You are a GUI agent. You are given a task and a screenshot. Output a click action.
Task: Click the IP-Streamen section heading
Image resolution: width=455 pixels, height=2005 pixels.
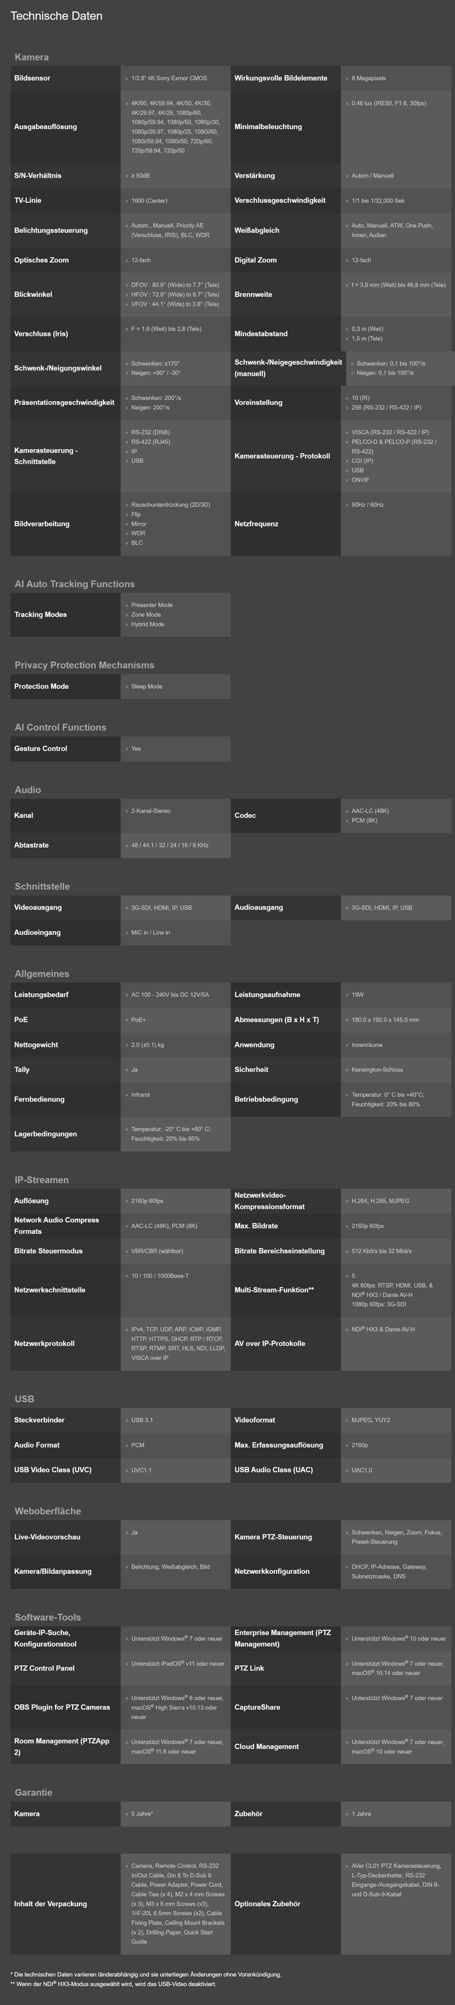point(41,1180)
